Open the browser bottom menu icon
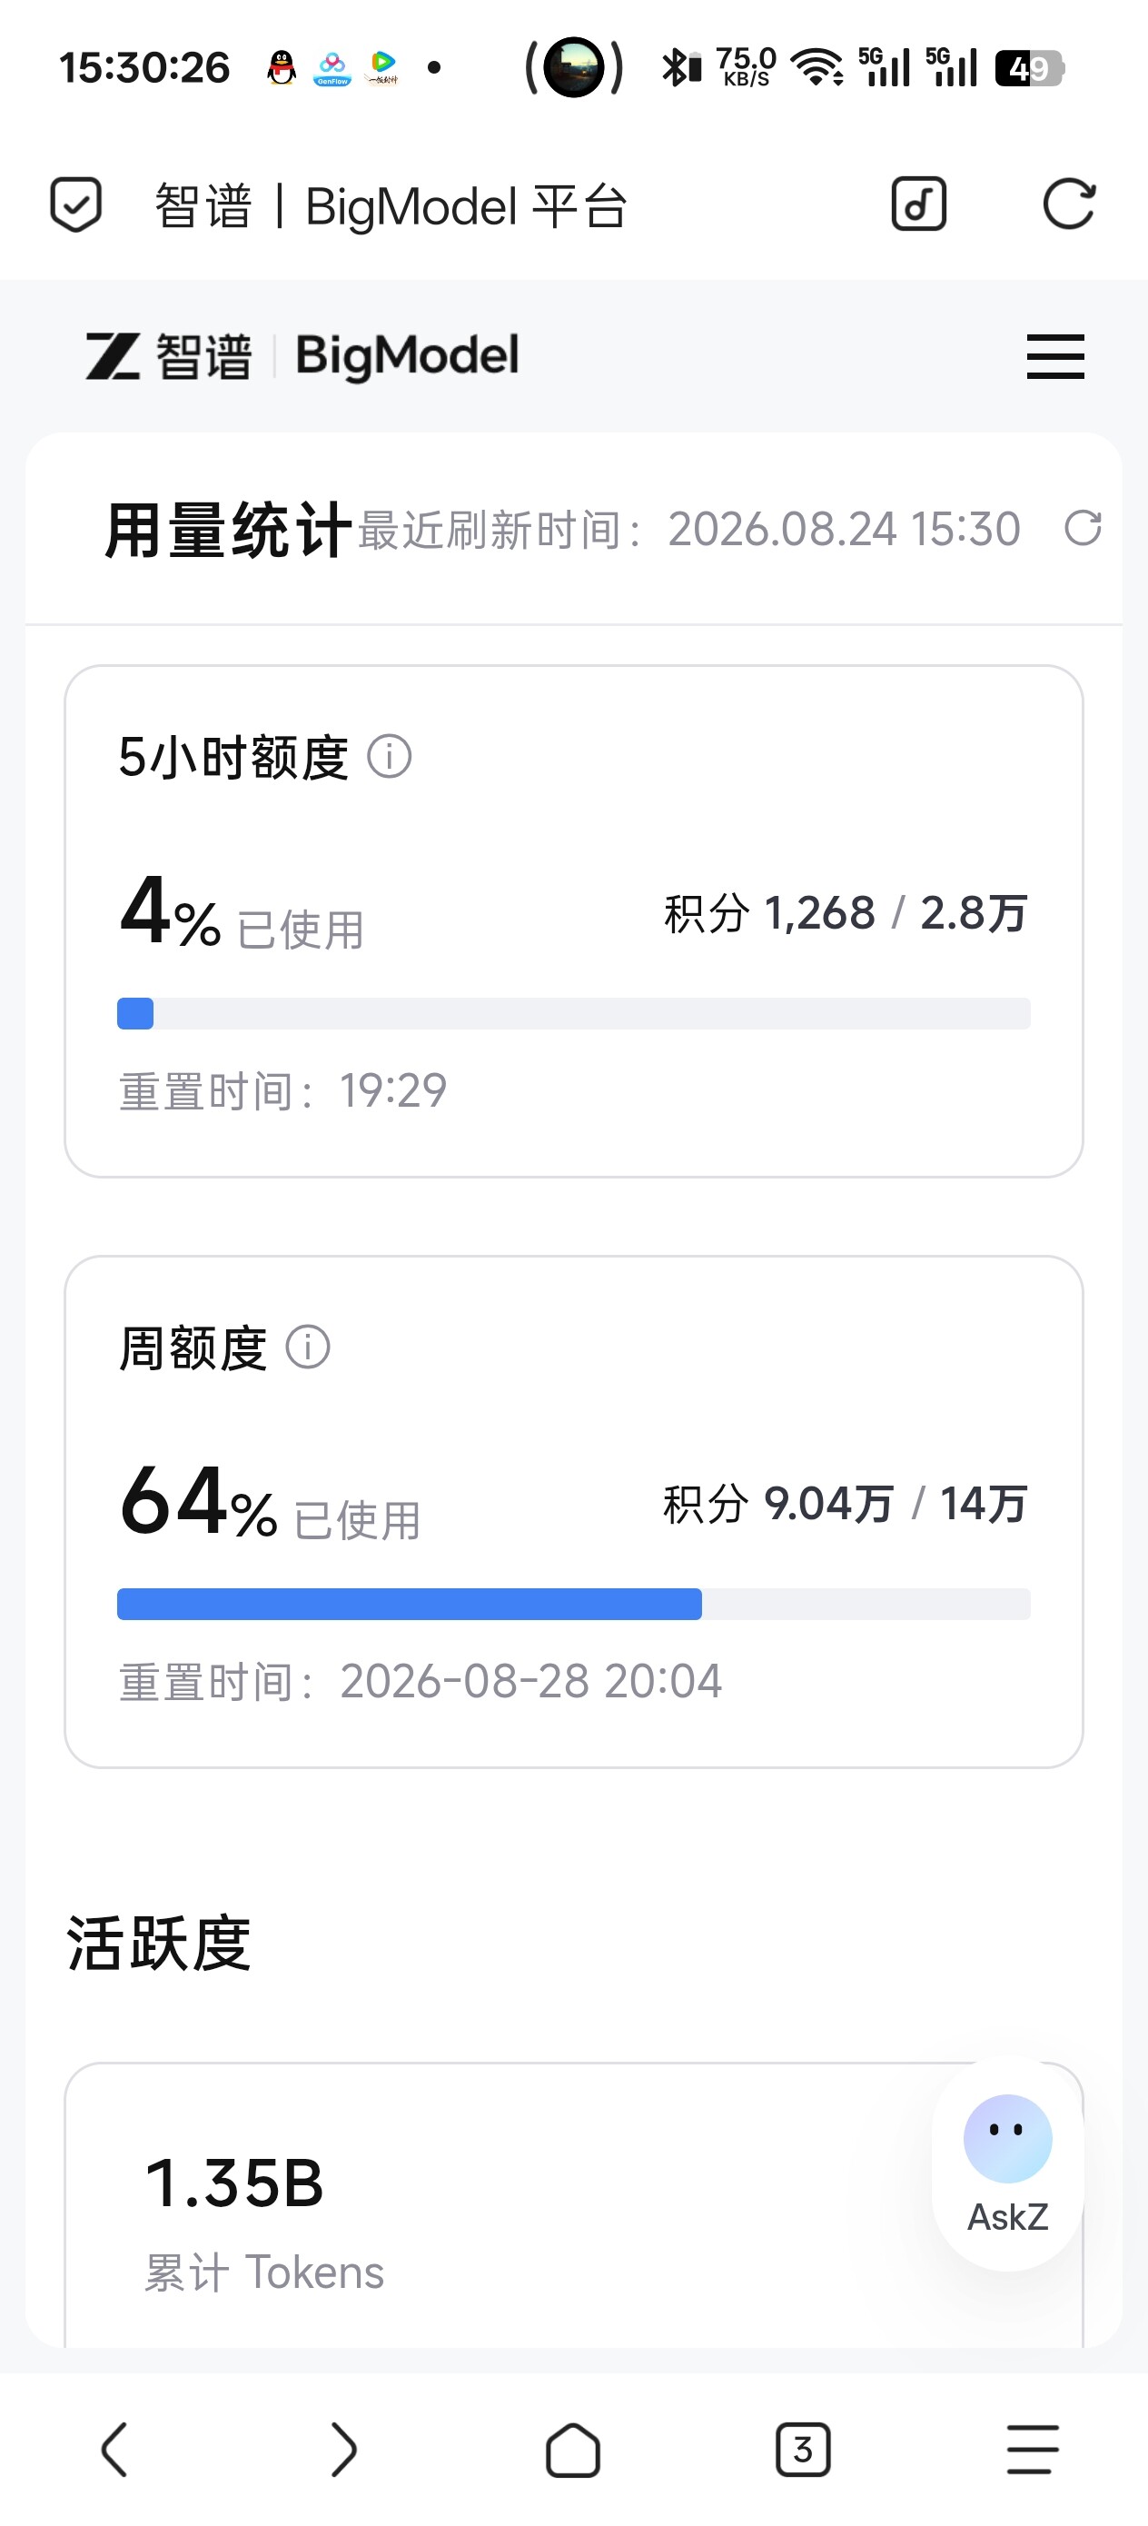The height and width of the screenshot is (2526, 1148). (x=1034, y=2450)
